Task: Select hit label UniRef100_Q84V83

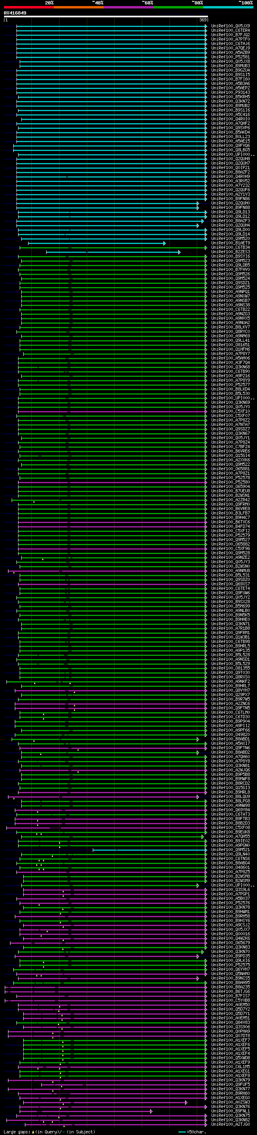Action: [230, 1023]
